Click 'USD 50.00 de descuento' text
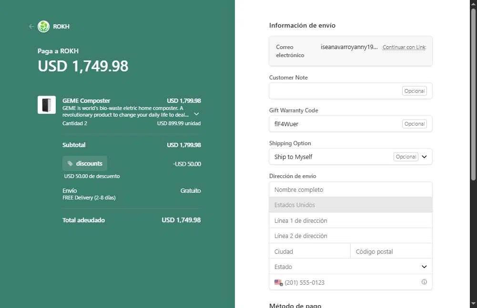Screen dimensions: 477x308 [x=92, y=176]
